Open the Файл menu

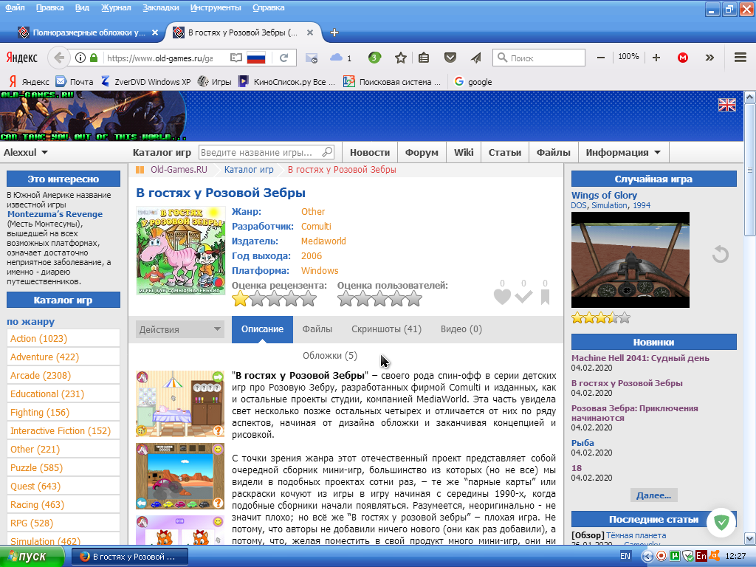coord(15,7)
